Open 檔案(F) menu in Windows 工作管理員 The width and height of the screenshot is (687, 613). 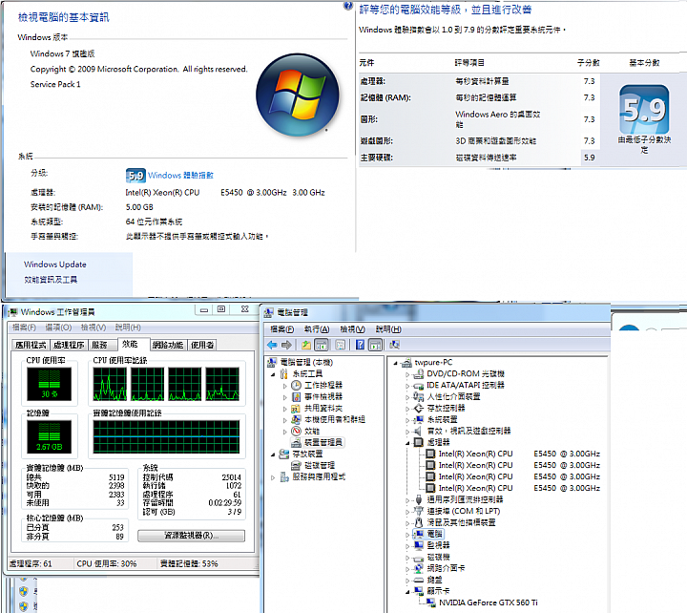pyautogui.click(x=24, y=328)
